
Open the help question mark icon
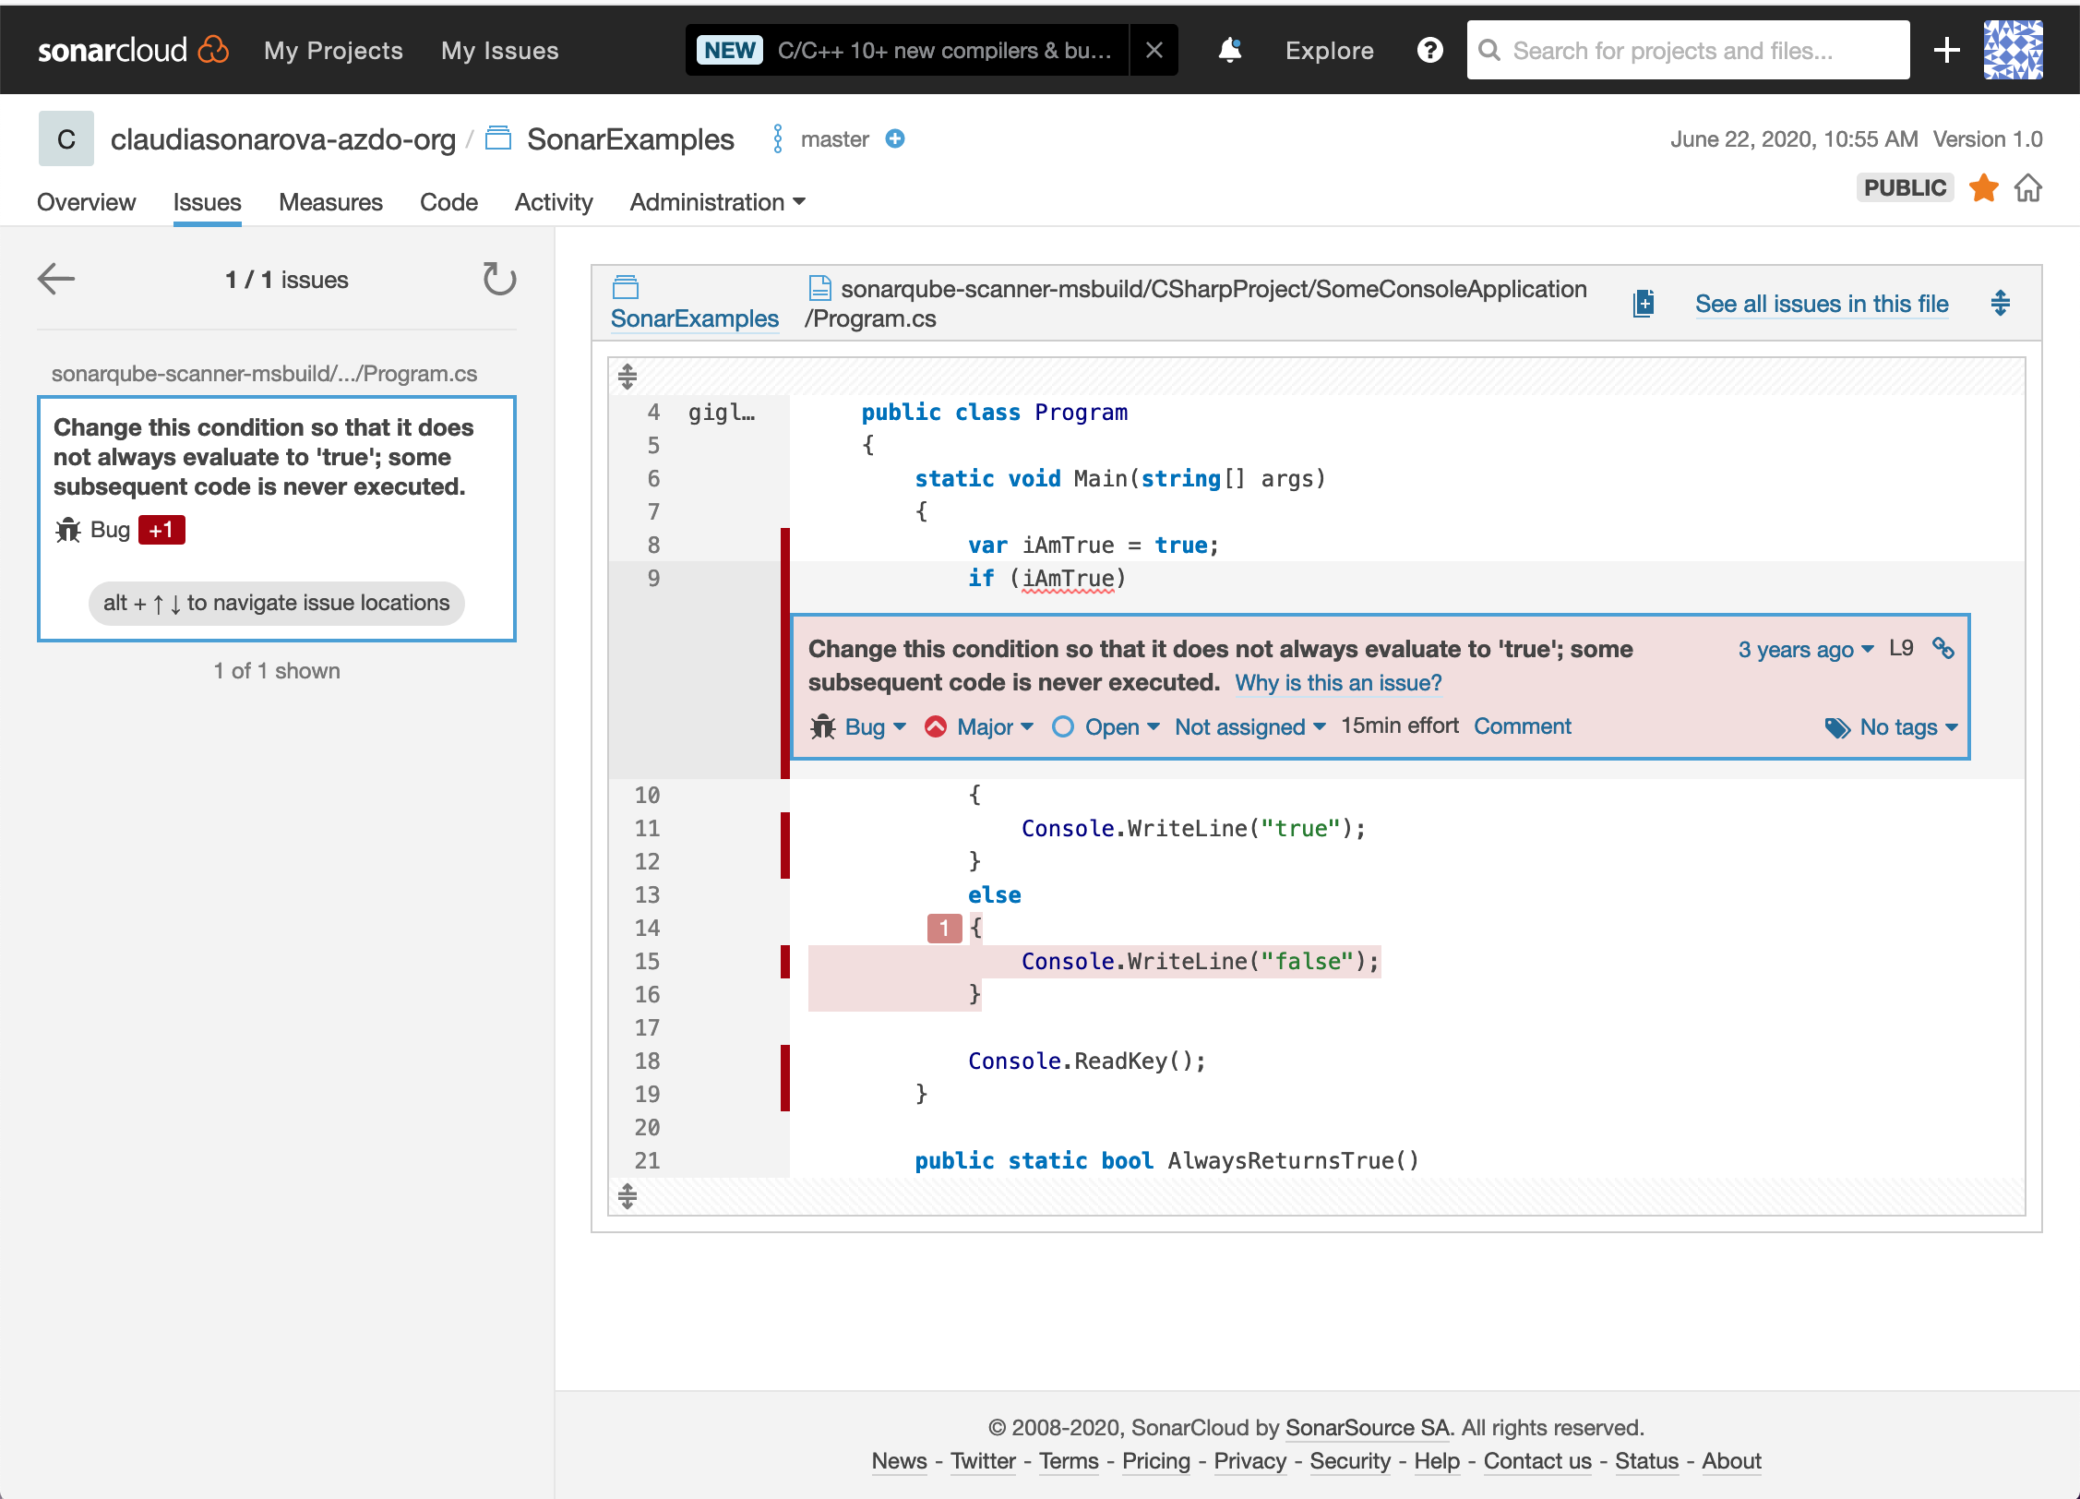[x=1429, y=50]
